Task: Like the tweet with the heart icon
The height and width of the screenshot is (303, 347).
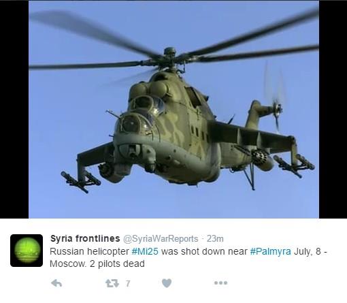Action: point(167,283)
